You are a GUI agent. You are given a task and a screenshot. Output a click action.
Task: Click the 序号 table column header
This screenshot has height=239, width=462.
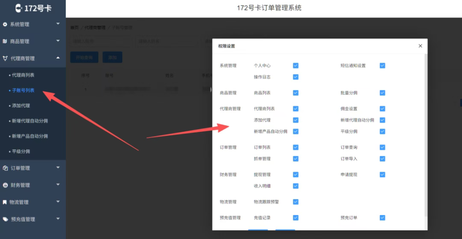tap(85, 75)
